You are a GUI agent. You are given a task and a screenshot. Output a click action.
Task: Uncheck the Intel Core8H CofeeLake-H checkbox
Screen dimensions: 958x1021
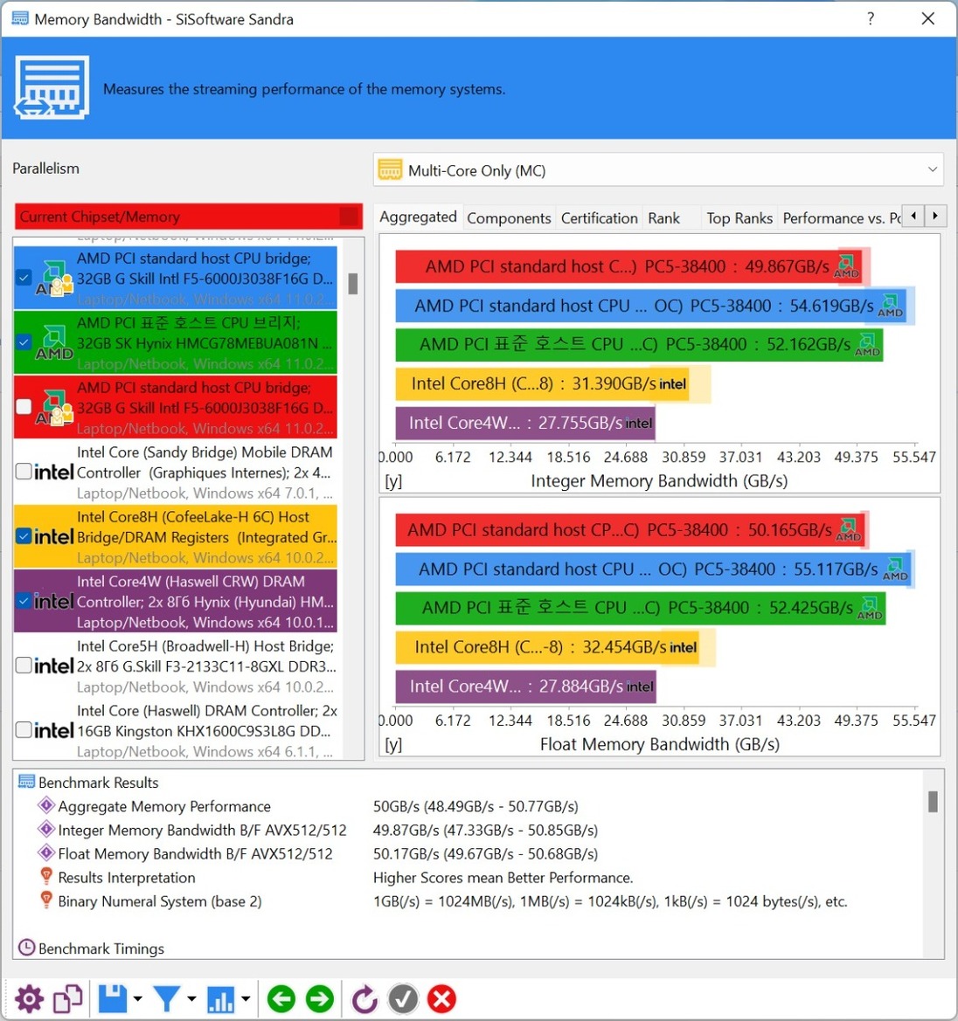point(24,536)
